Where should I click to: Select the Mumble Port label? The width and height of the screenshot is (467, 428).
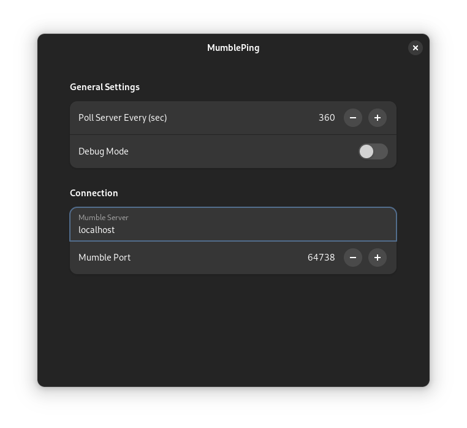(104, 258)
